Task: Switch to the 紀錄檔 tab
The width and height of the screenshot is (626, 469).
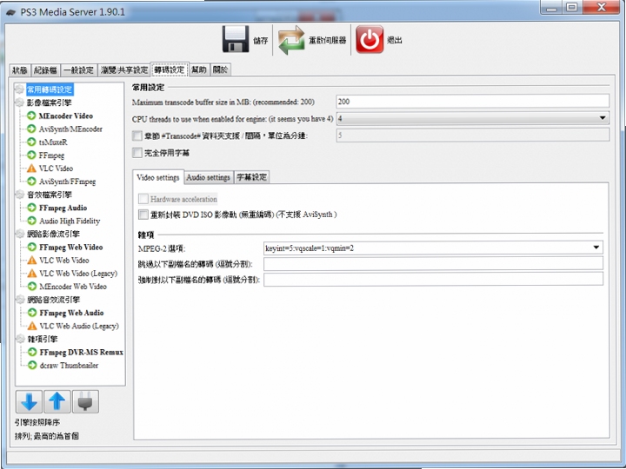Action: (x=45, y=70)
